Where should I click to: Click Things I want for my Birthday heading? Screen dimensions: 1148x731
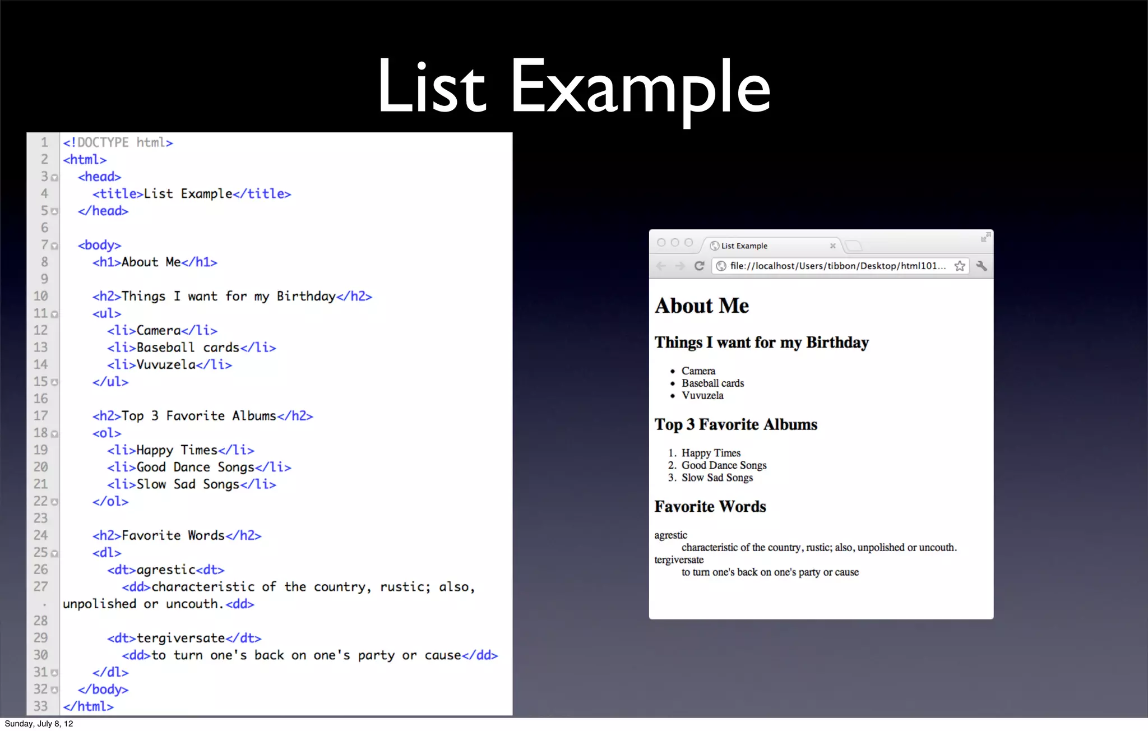[762, 343]
